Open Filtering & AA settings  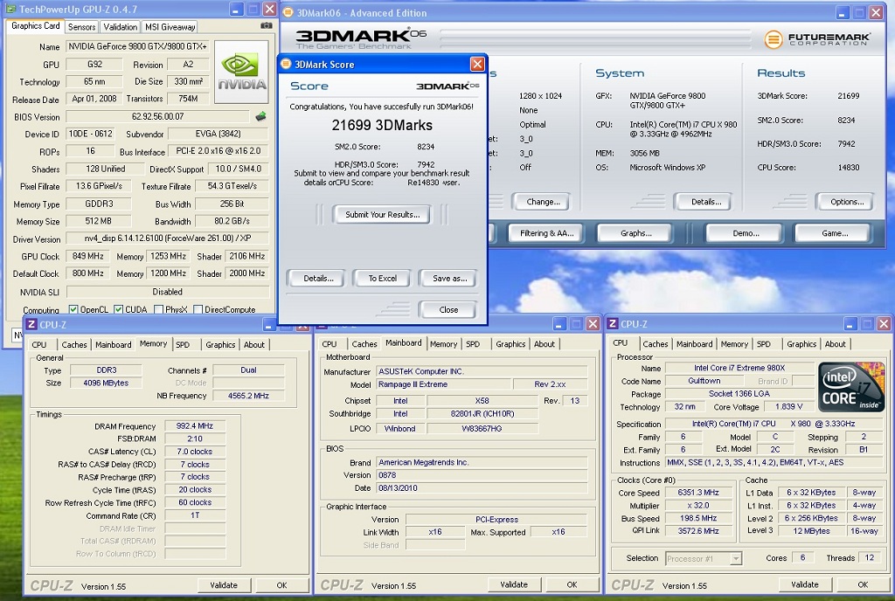click(x=546, y=232)
